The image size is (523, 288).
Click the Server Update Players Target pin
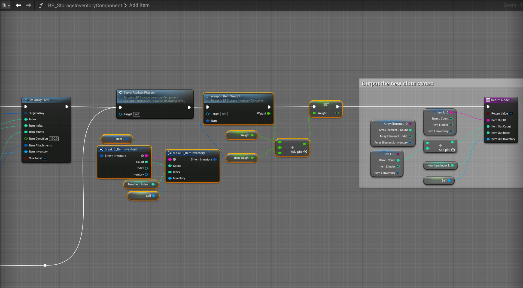click(121, 114)
